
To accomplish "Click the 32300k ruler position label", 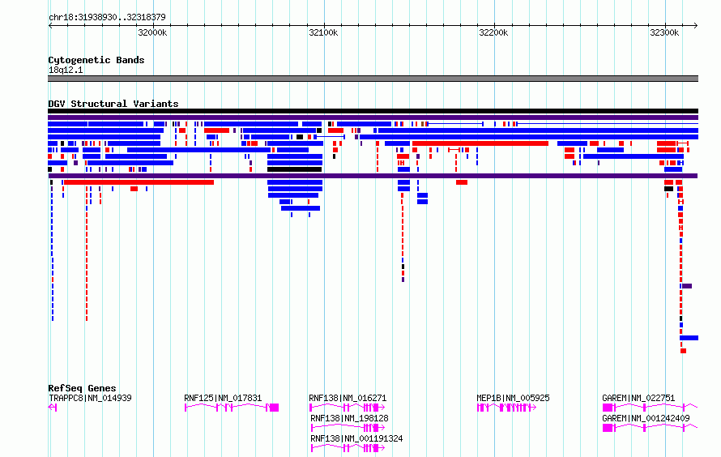I will pyautogui.click(x=664, y=32).
